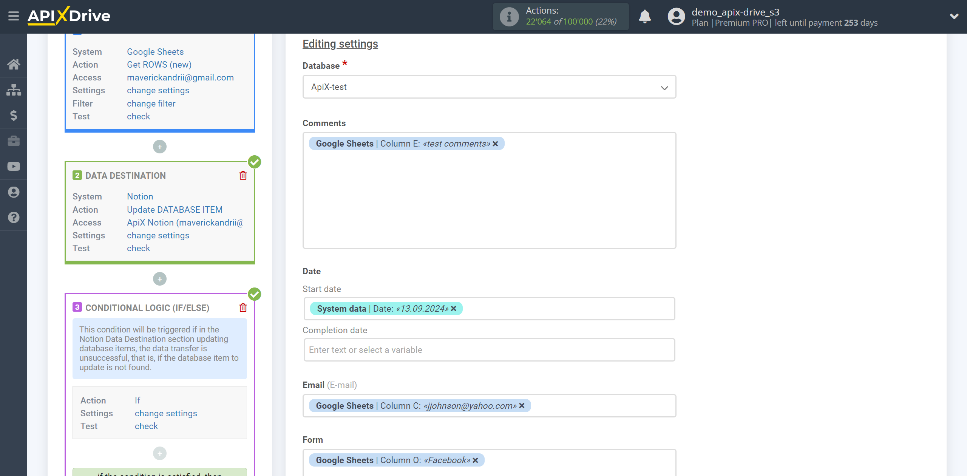Delete the Data Destination block
Viewport: 967px width, 476px height.
click(243, 176)
